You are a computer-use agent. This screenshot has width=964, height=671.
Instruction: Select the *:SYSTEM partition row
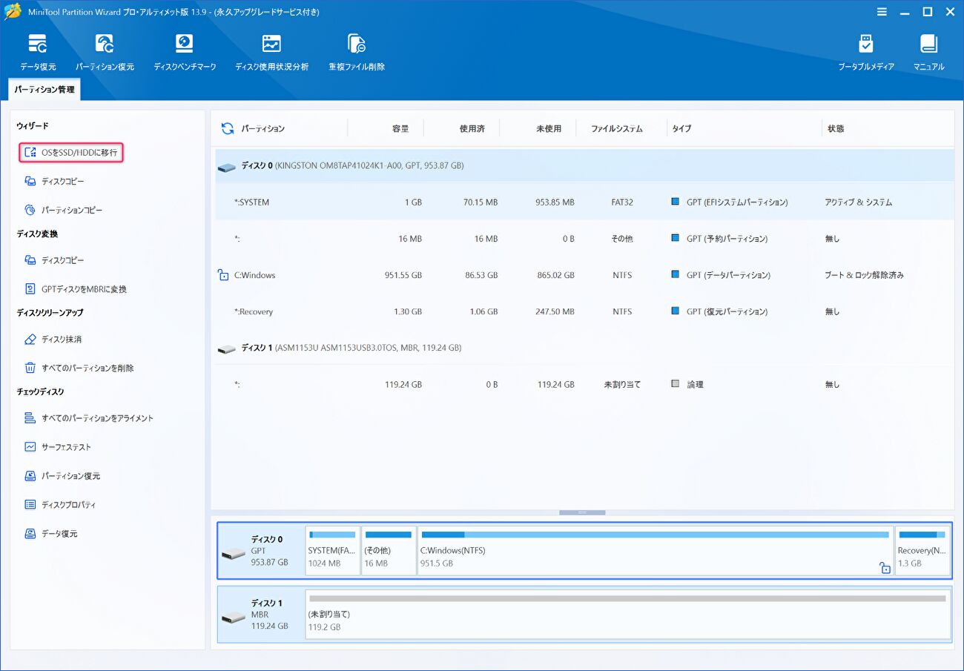pyautogui.click(x=584, y=202)
